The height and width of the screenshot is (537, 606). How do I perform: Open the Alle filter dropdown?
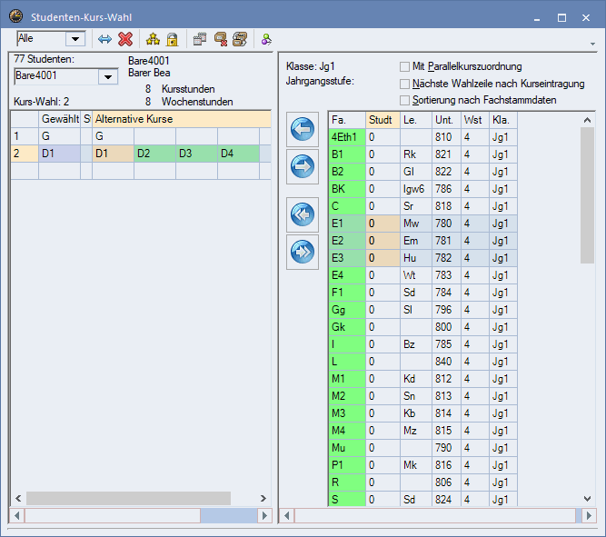pos(75,39)
